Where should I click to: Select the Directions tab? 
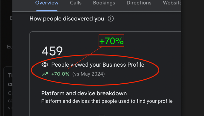pyautogui.click(x=139, y=3)
